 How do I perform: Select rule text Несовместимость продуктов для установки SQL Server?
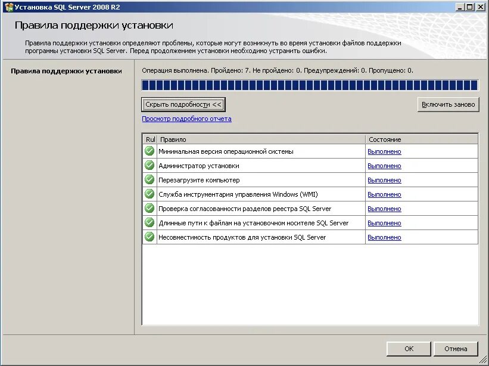pos(242,237)
